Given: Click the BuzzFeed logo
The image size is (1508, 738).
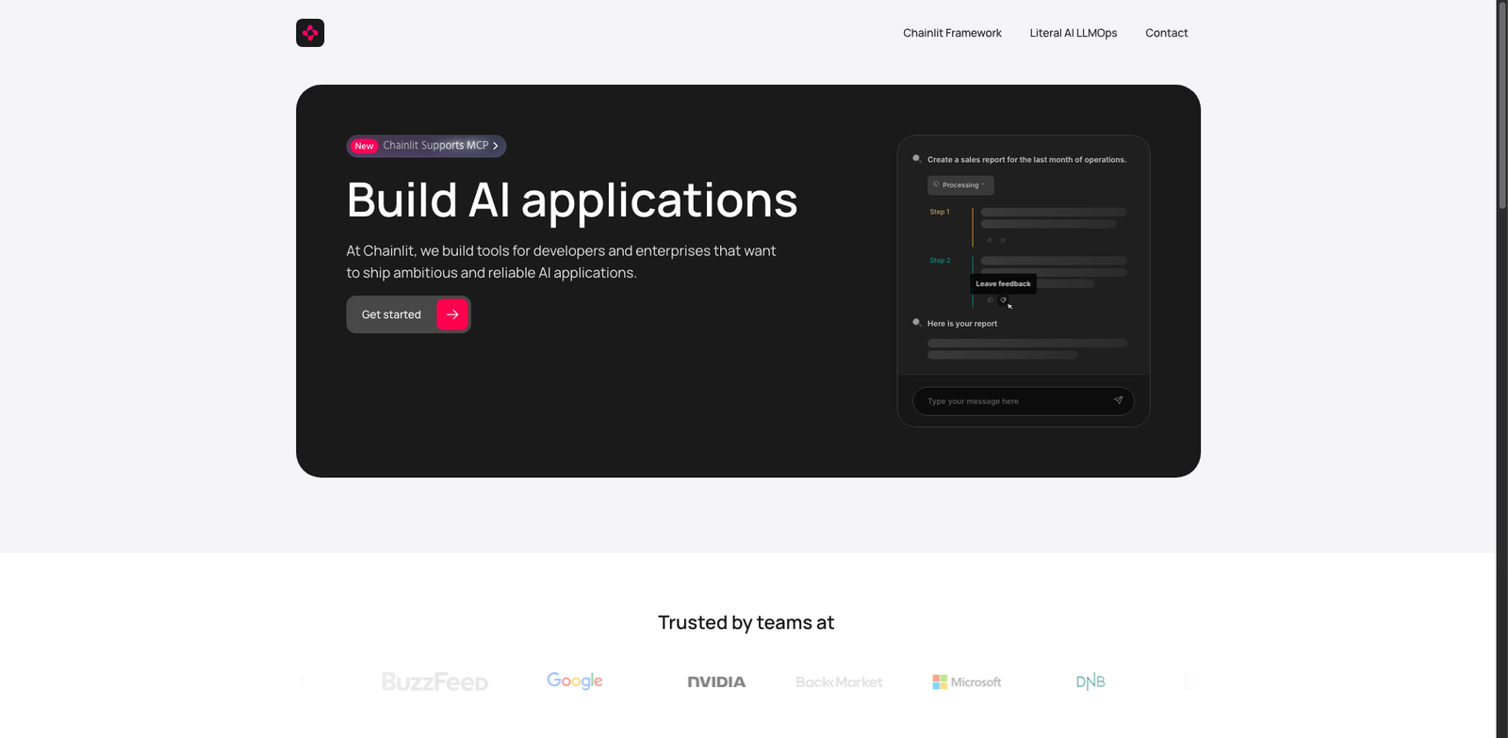Looking at the screenshot, I should tap(434, 682).
